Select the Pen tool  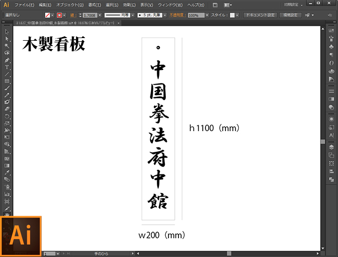tap(7, 60)
